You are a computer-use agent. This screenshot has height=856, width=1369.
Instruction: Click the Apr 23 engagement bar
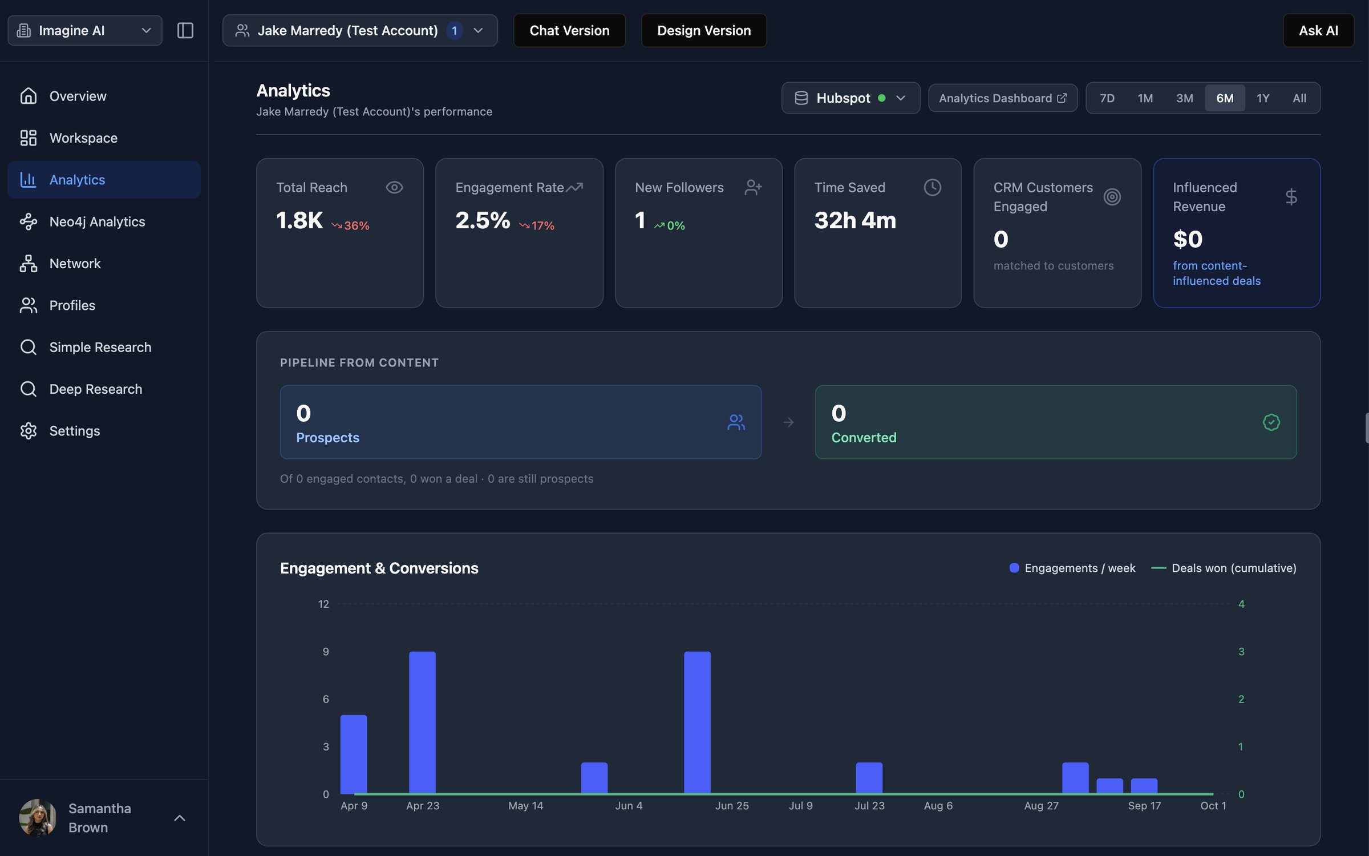pyautogui.click(x=422, y=722)
